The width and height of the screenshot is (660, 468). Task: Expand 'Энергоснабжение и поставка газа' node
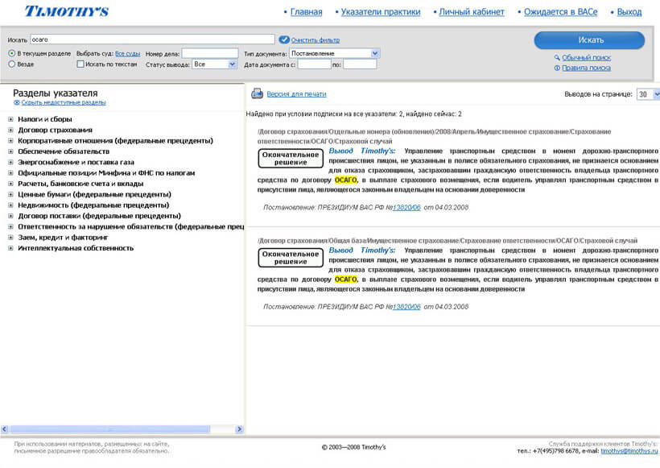click(x=10, y=162)
